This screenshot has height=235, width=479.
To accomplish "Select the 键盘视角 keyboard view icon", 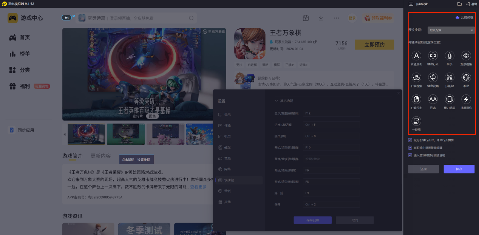I will click(x=433, y=77).
